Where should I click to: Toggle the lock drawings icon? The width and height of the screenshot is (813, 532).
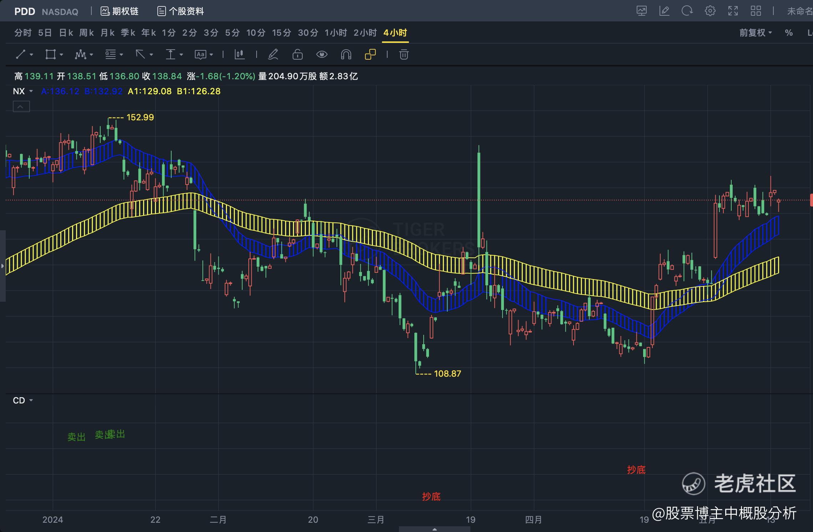297,55
